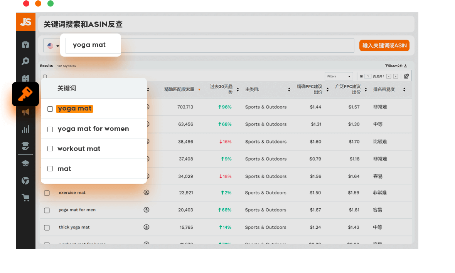Open the toolbox sidebar icon

point(25,44)
